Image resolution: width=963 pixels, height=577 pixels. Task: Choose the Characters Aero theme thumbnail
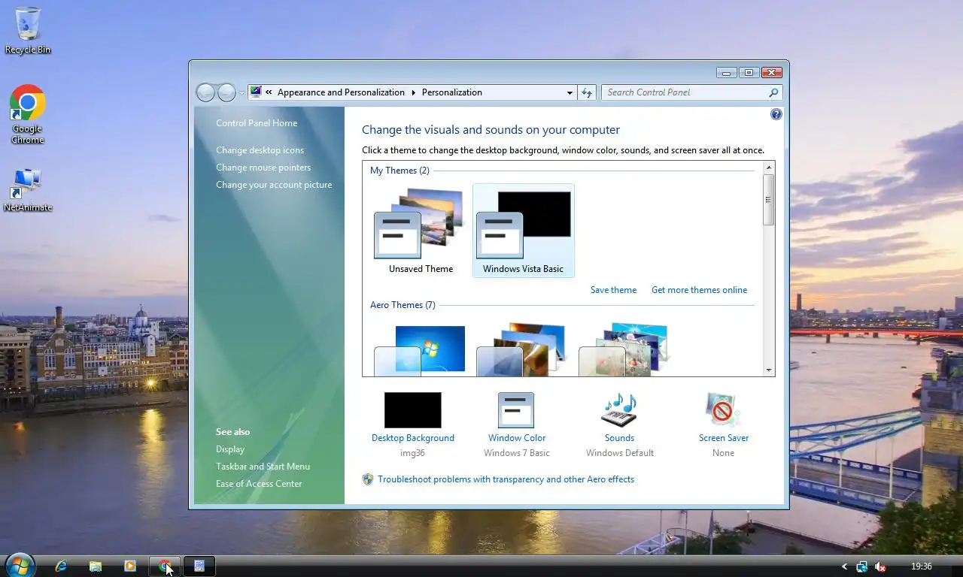[624, 350]
